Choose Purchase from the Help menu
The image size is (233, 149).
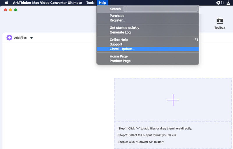[x=148, y=16]
